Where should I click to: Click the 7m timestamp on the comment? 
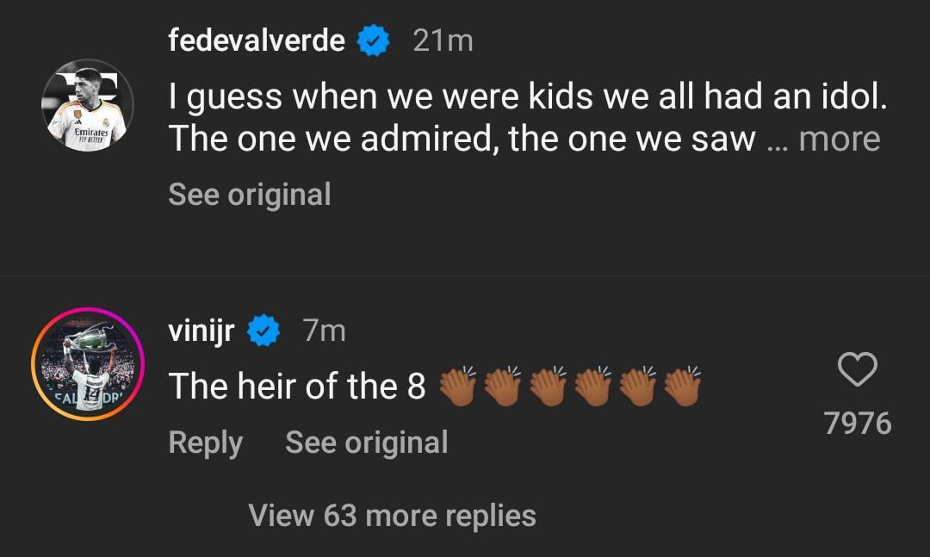tap(324, 331)
